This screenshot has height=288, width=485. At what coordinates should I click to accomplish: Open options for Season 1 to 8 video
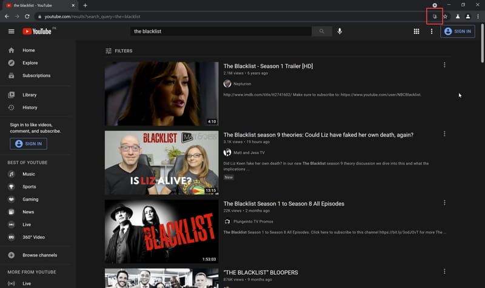tap(444, 203)
